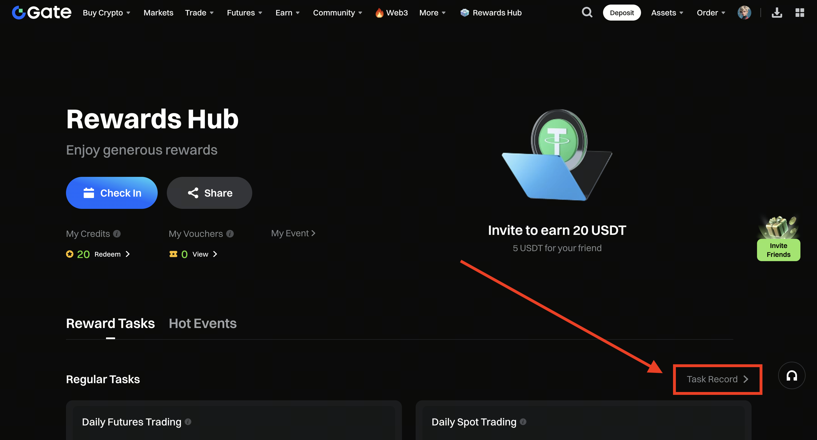Click My Credits info icon

[117, 234]
